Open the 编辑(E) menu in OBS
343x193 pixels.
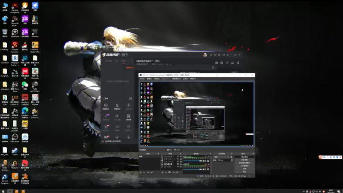click(150, 78)
